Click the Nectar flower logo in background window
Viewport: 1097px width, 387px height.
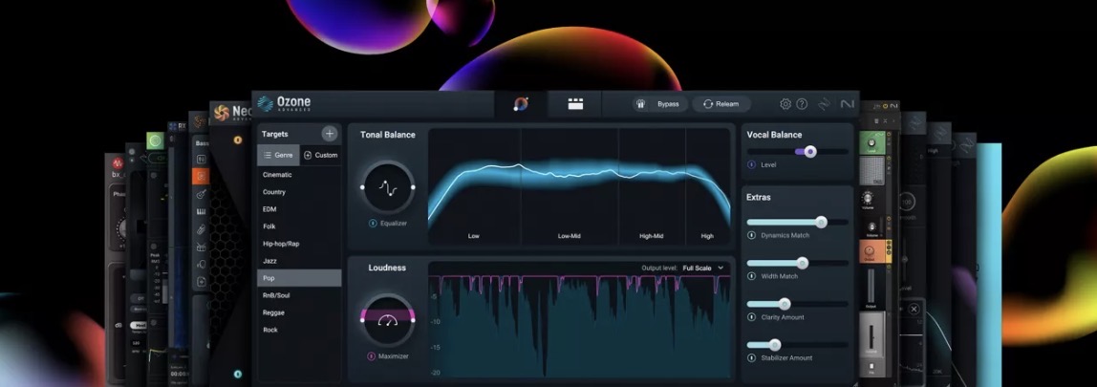pos(222,112)
